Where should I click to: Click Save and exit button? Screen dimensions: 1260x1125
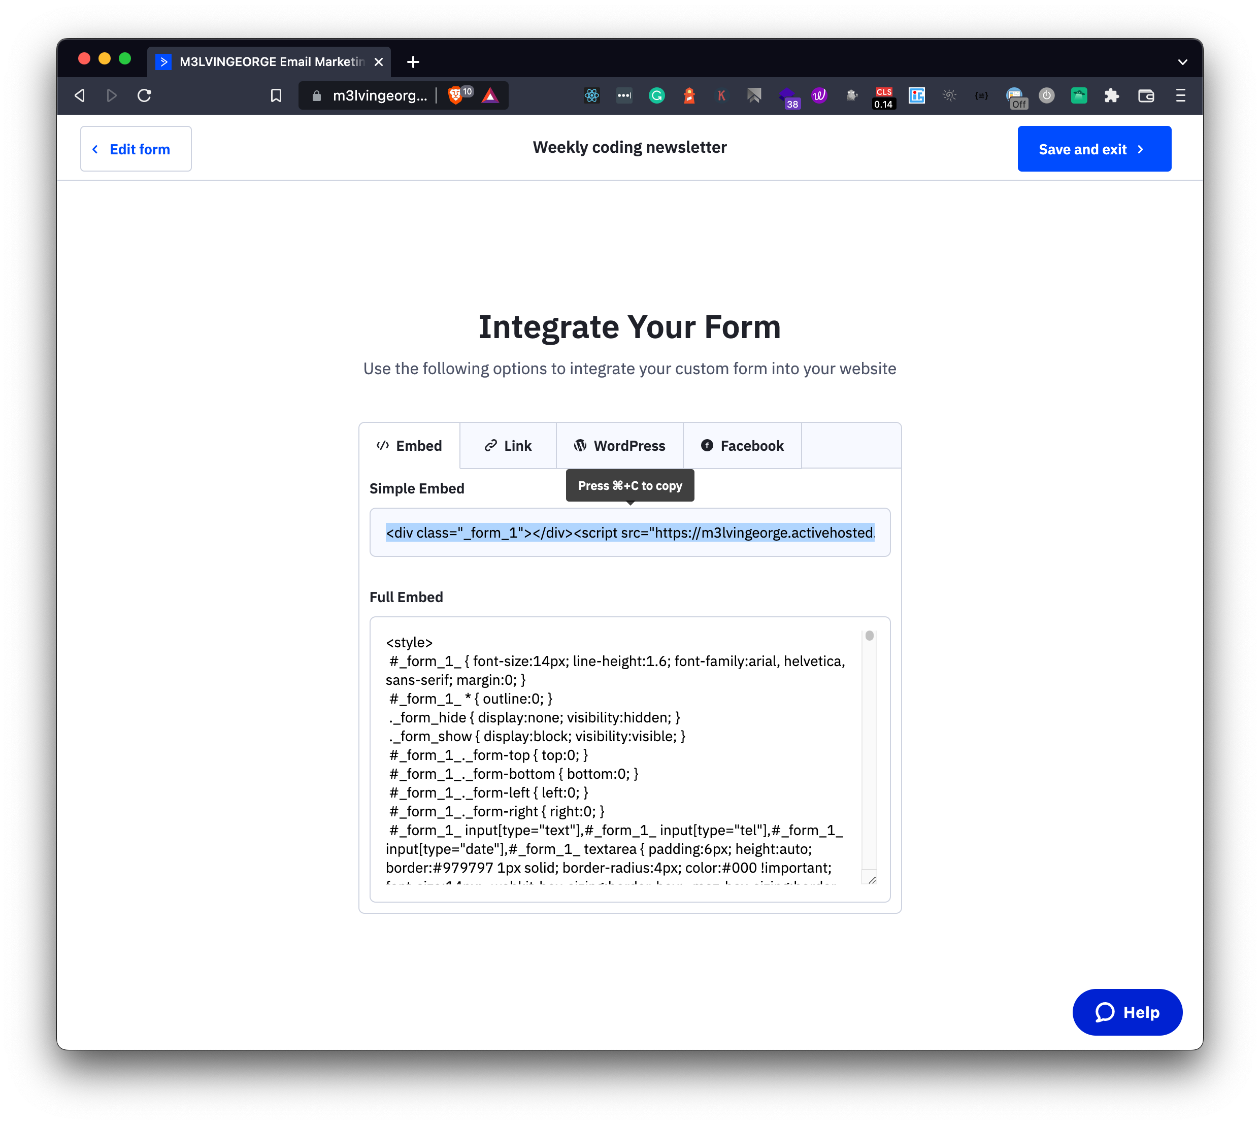pyautogui.click(x=1095, y=149)
